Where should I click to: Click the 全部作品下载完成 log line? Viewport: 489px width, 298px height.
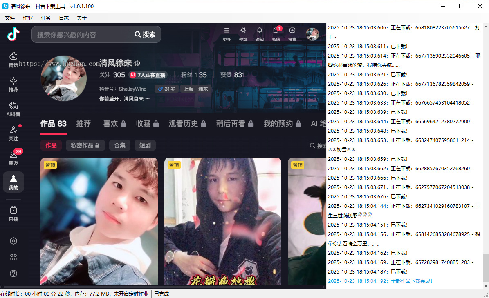coord(380,281)
